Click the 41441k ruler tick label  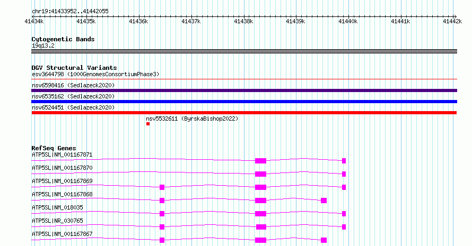[x=400, y=21]
